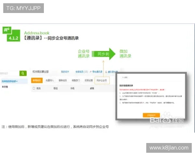Screen dimensions: 195x156
Task: Toggle the select-all checkbox beside 姓名
Action: [34, 88]
